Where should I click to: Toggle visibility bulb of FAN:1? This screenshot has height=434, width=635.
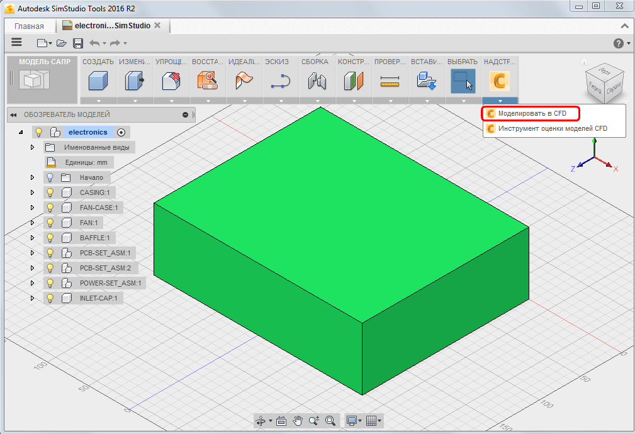tap(50, 223)
